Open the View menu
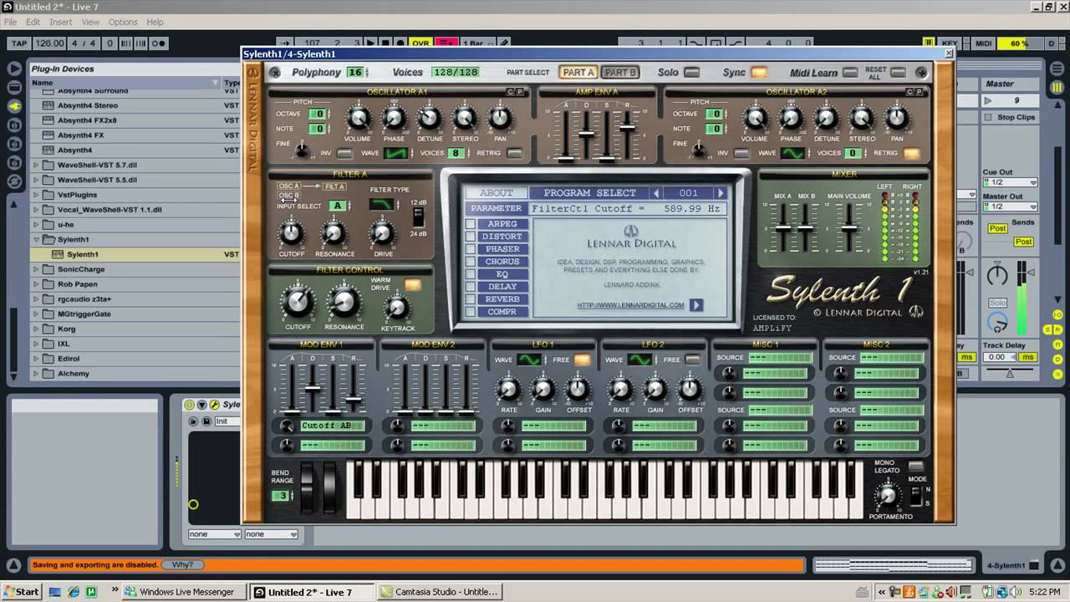1070x602 pixels. [x=90, y=22]
